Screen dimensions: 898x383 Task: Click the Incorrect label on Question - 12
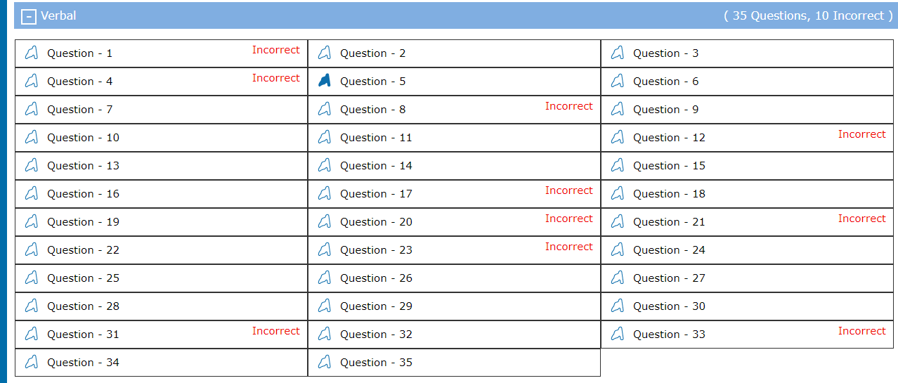pyautogui.click(x=861, y=134)
